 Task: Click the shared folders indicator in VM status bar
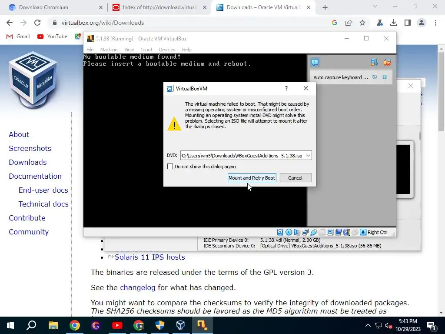322,232
